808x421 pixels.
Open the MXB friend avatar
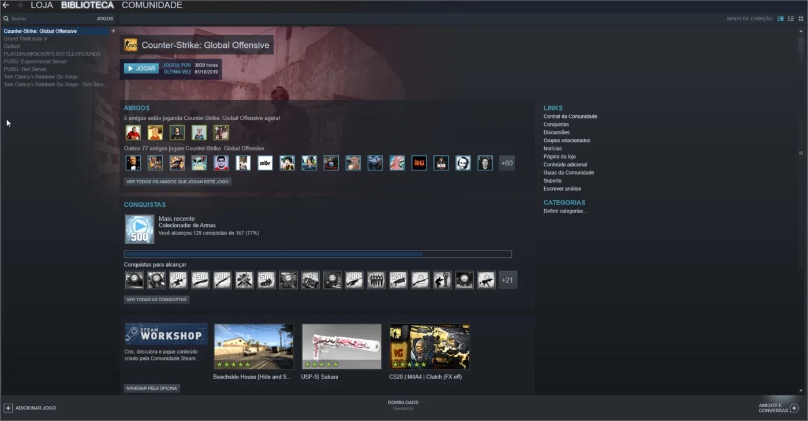pos(441,163)
